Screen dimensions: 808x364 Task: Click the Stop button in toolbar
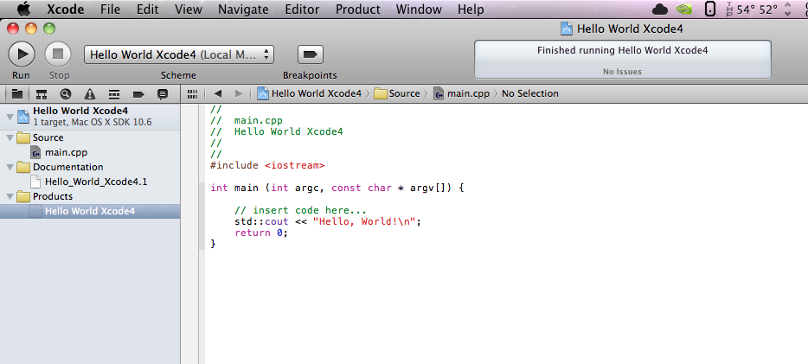click(58, 54)
